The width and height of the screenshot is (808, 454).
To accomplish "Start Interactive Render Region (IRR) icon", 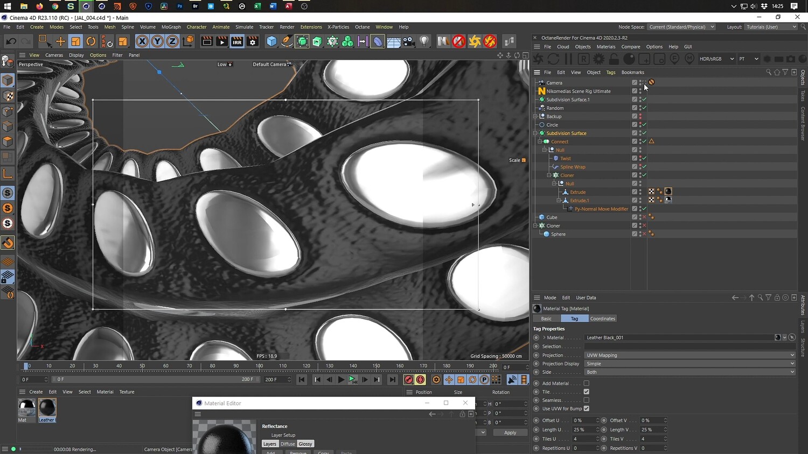I will point(237,41).
